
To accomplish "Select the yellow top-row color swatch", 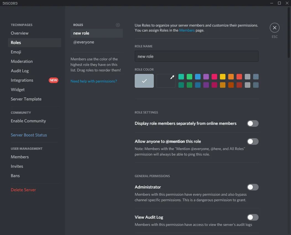I will (222, 77).
